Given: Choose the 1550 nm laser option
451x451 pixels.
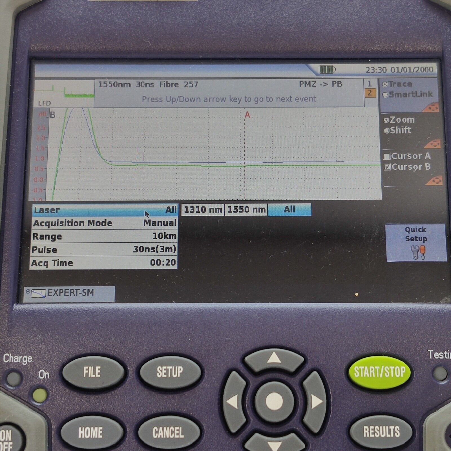Looking at the screenshot, I should point(246,210).
